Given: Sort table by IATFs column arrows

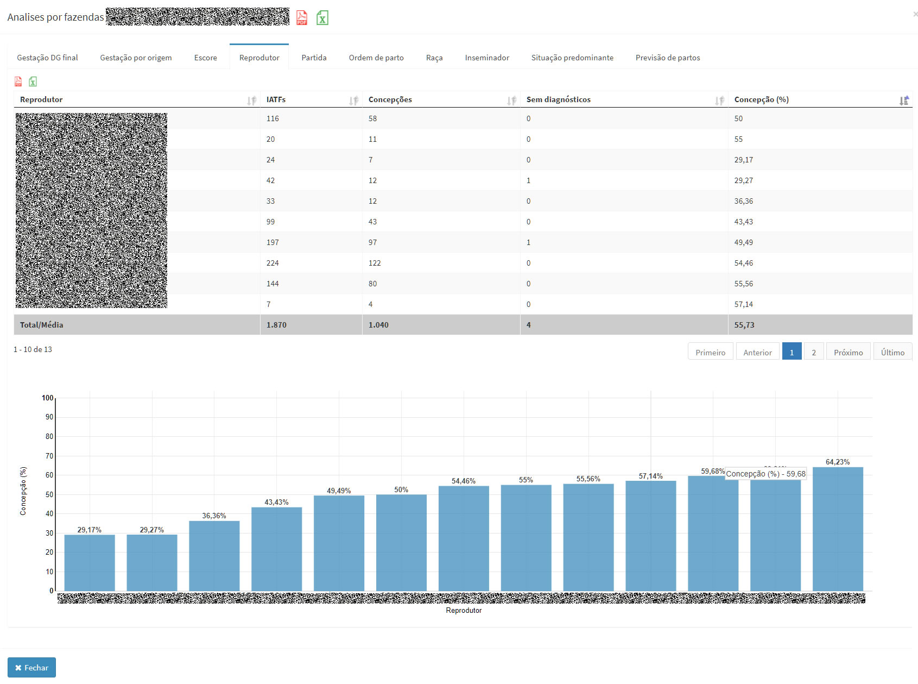Looking at the screenshot, I should click(353, 101).
